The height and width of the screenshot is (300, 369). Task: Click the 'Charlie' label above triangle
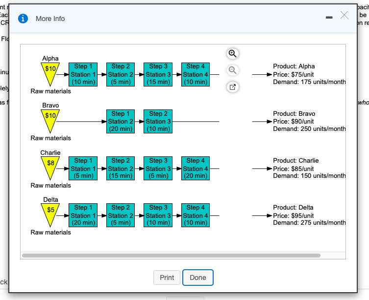click(50, 153)
